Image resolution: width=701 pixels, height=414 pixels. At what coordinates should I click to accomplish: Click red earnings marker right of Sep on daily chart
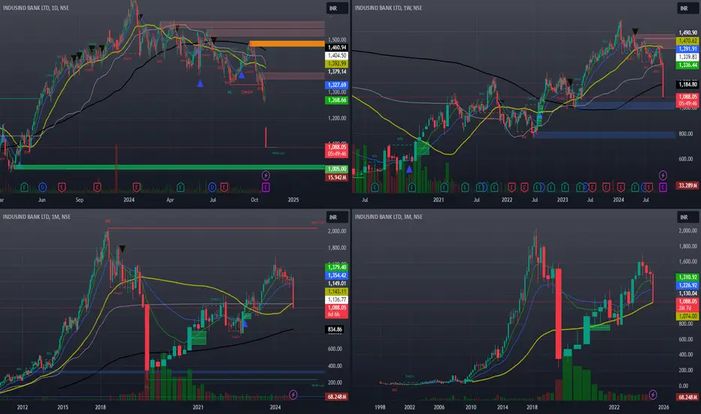click(x=97, y=187)
